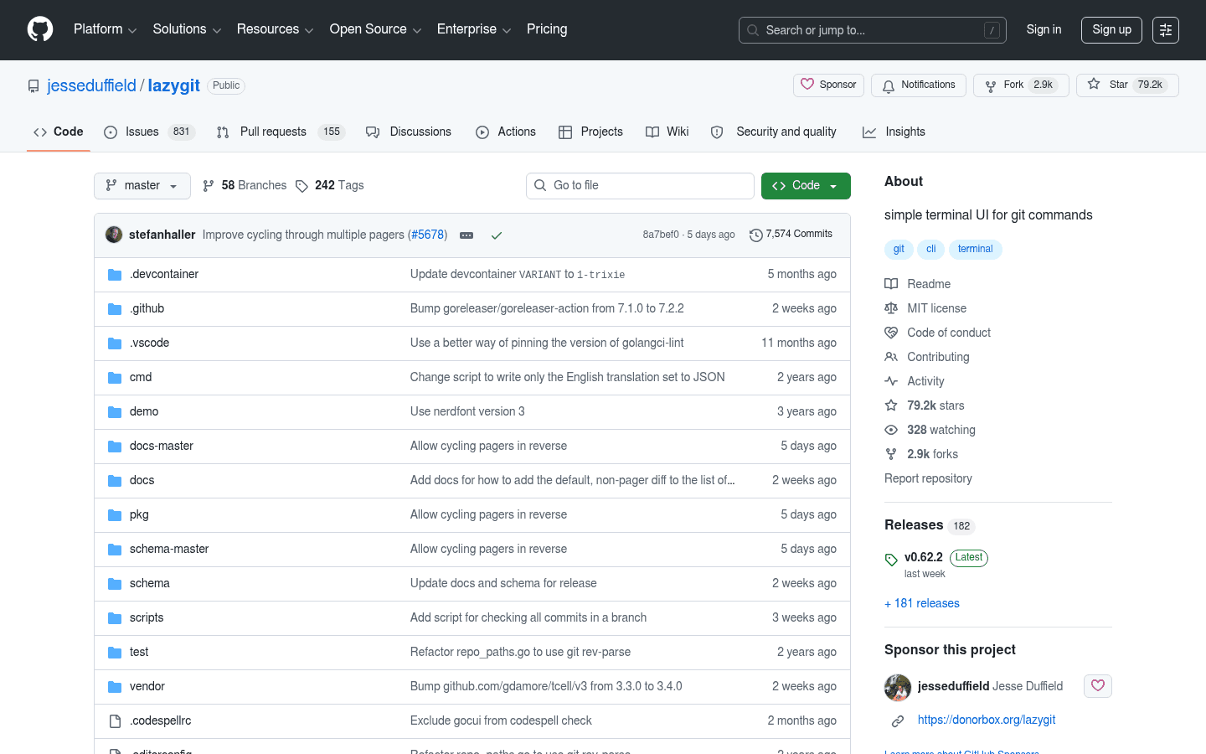
Task: Click the green commit status checkmark
Action: [497, 235]
